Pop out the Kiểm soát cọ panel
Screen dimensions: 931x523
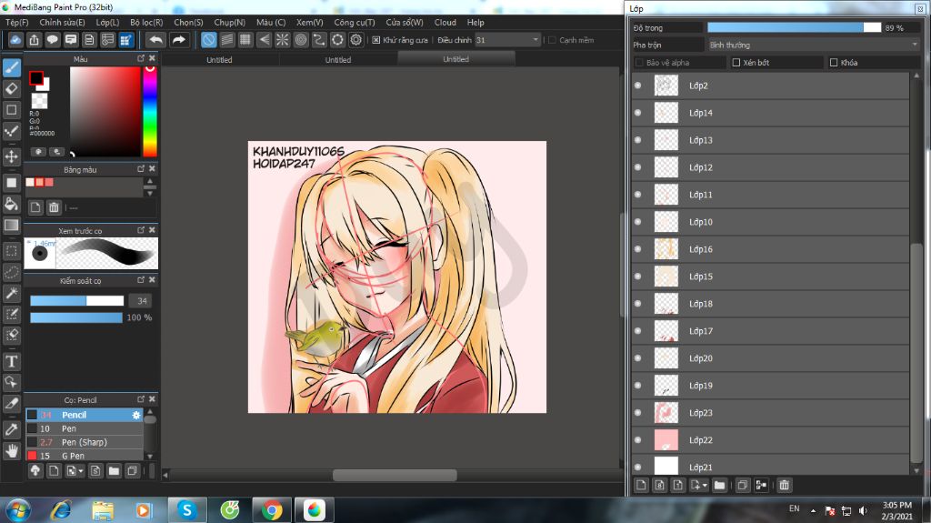pyautogui.click(x=141, y=280)
